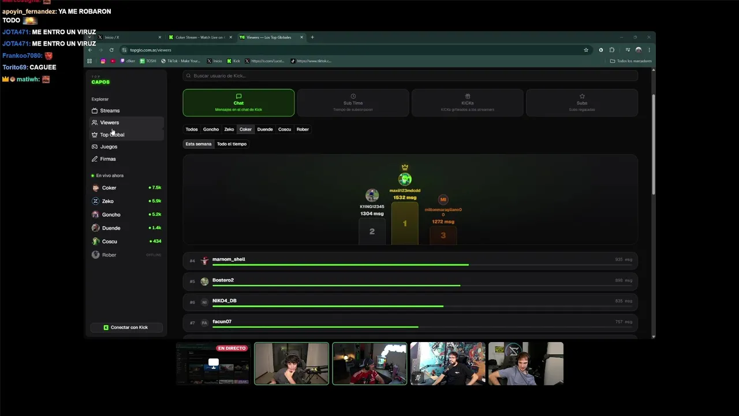The height and width of the screenshot is (416, 739).
Task: Open the Bostero2 ranking row
Action: click(410, 281)
